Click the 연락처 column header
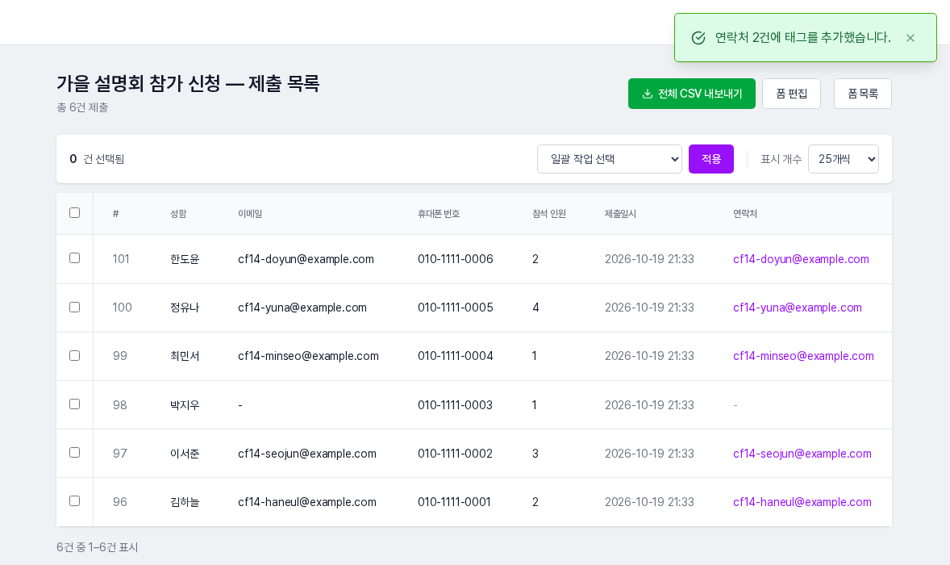 click(x=745, y=213)
